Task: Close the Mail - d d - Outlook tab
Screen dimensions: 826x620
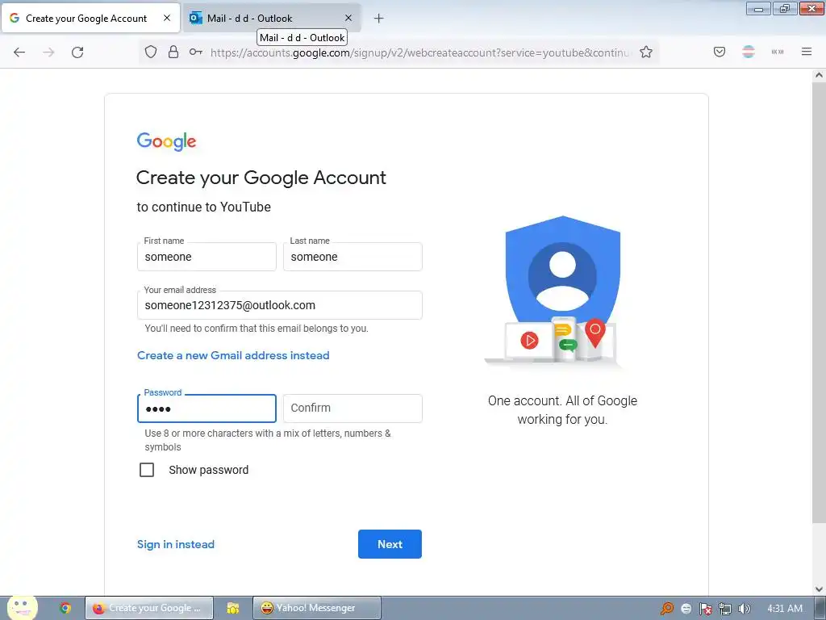Action: coord(348,18)
